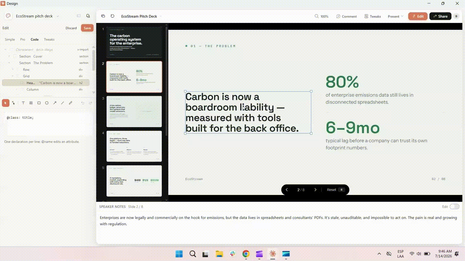Screen dimensions: 465x261
Task: Choose the Select arrow tool
Action: tap(5, 103)
